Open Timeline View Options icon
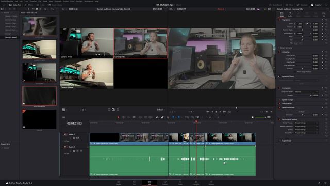This screenshot has width=330, height=186. click(x=63, y=117)
